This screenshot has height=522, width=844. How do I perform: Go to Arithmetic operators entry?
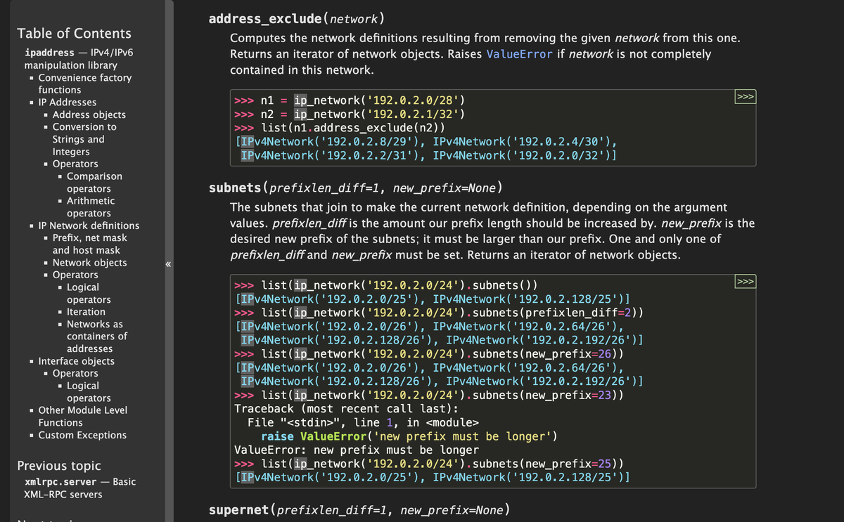(x=91, y=207)
